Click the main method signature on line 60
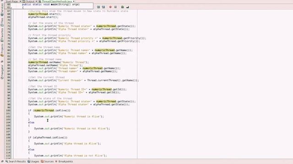293x164 pixels. [x=51, y=5]
